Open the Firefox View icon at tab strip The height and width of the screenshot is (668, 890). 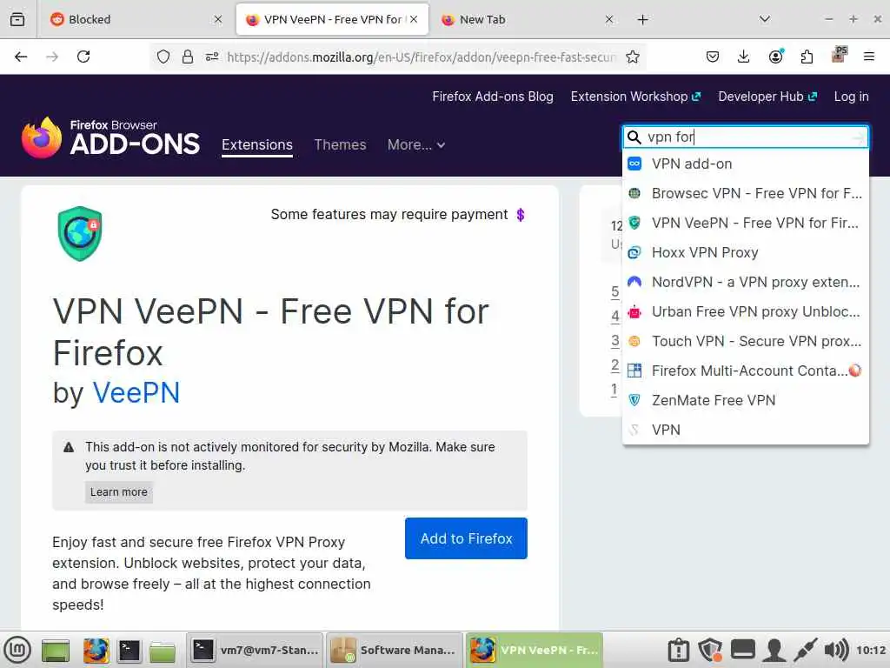[x=17, y=19]
